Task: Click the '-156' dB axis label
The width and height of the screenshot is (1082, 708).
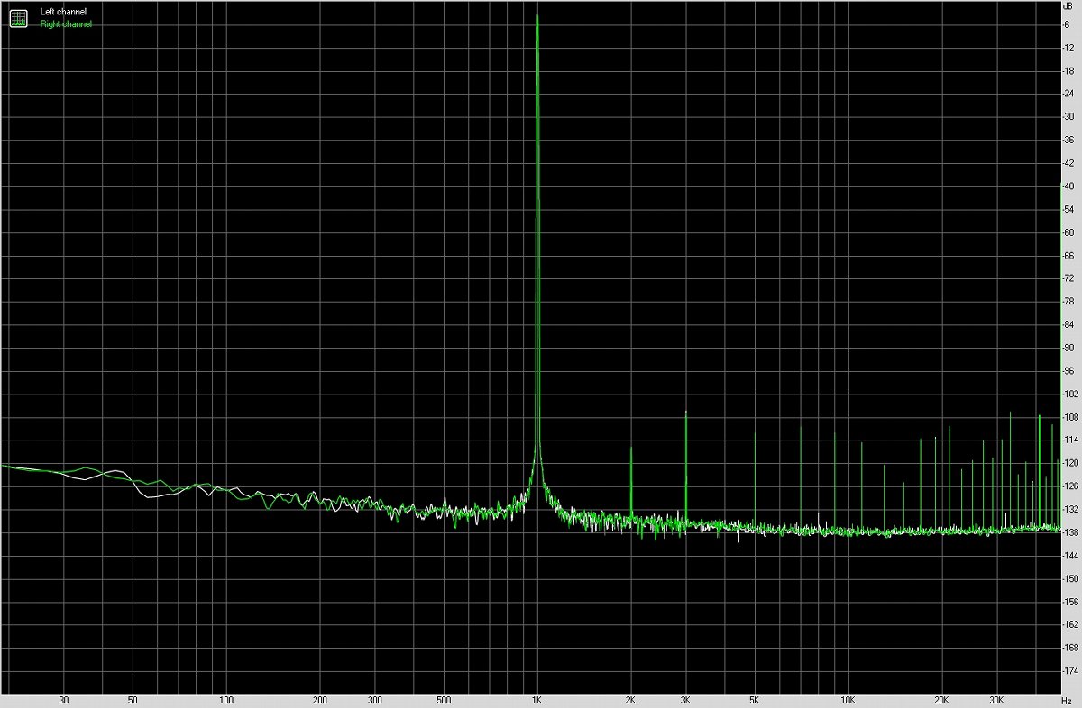Action: (x=1070, y=603)
